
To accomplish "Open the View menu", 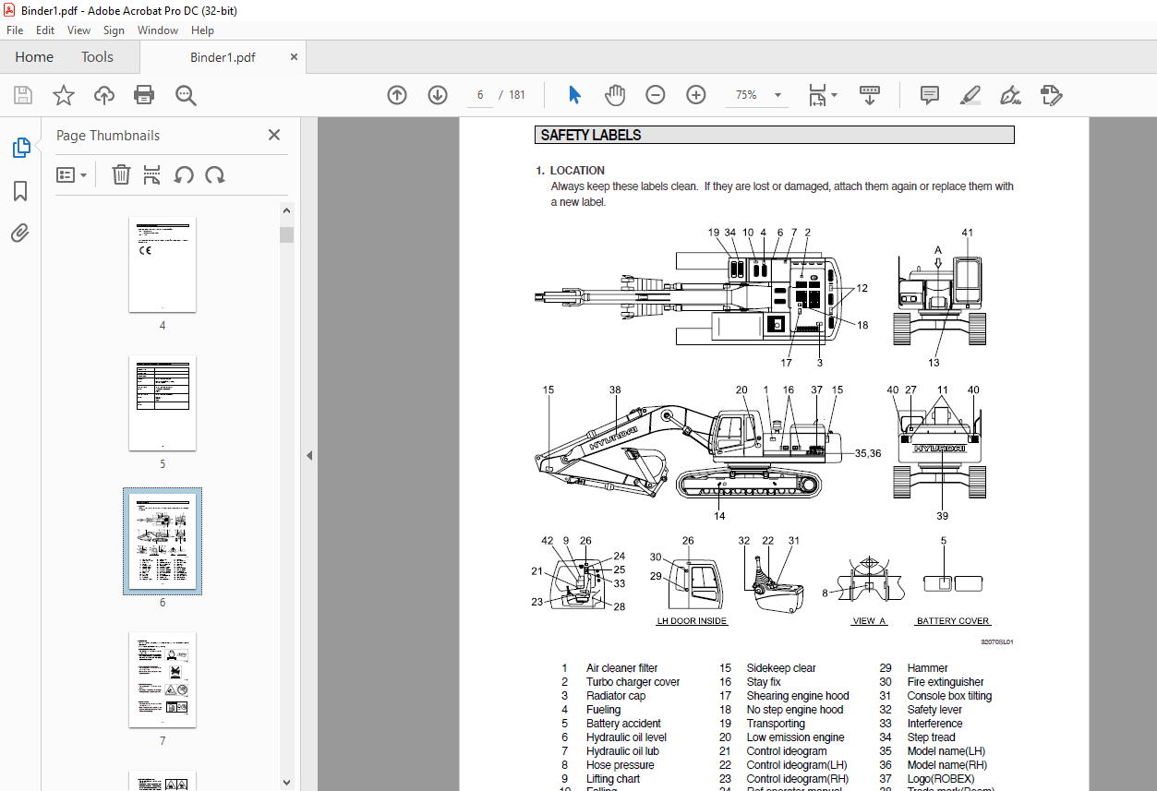I will (x=78, y=30).
